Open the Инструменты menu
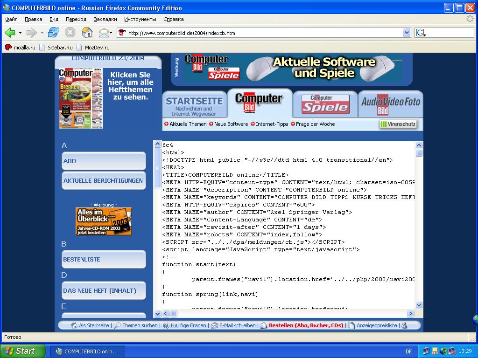The height and width of the screenshot is (358, 478). [140, 19]
